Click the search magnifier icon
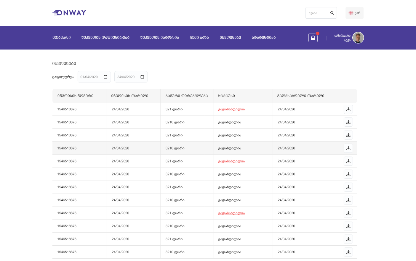The width and height of the screenshot is (416, 261). coord(332,13)
